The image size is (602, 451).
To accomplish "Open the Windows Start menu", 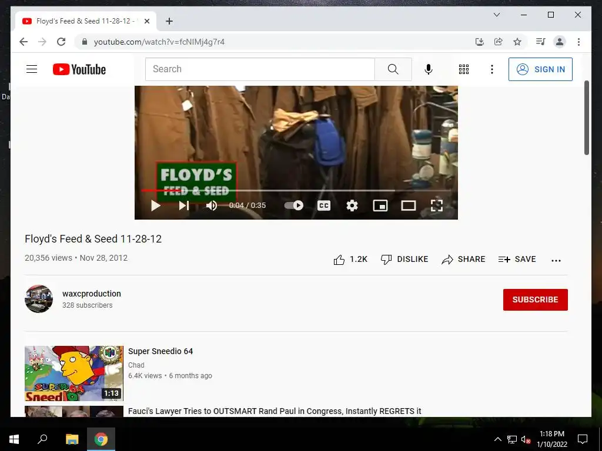I will [14, 439].
